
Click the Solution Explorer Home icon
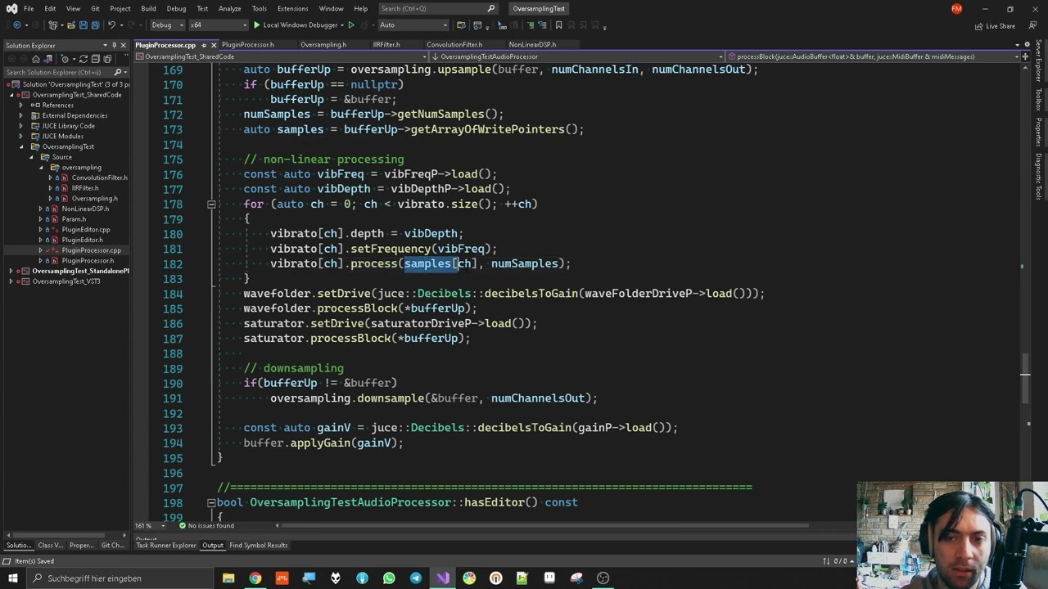coord(35,59)
